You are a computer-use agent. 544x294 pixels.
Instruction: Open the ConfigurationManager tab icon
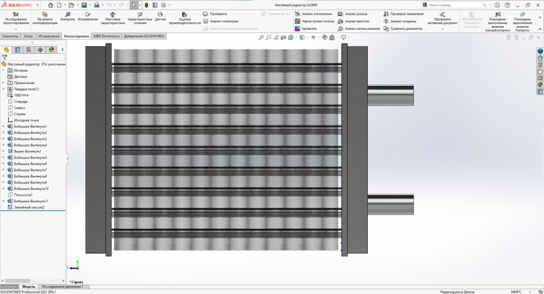pos(29,50)
